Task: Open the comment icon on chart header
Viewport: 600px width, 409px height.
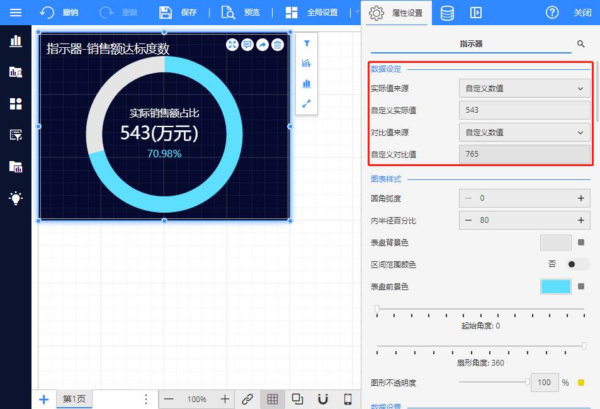Action: [x=247, y=45]
